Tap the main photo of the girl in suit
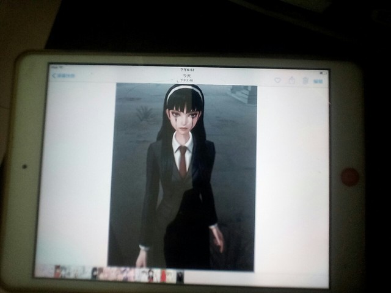 point(183,177)
